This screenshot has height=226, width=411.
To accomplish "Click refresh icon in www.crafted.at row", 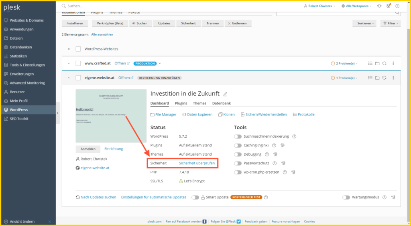I will click(384, 64).
